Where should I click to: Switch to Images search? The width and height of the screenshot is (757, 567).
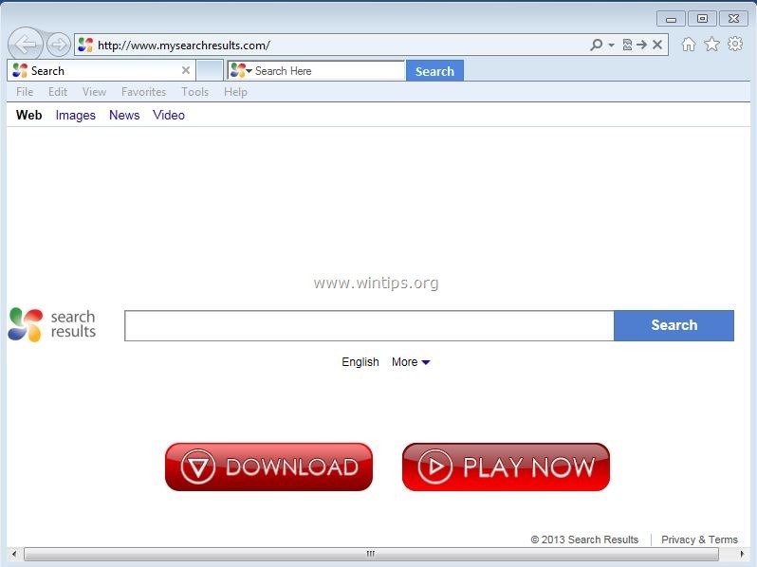(x=75, y=116)
